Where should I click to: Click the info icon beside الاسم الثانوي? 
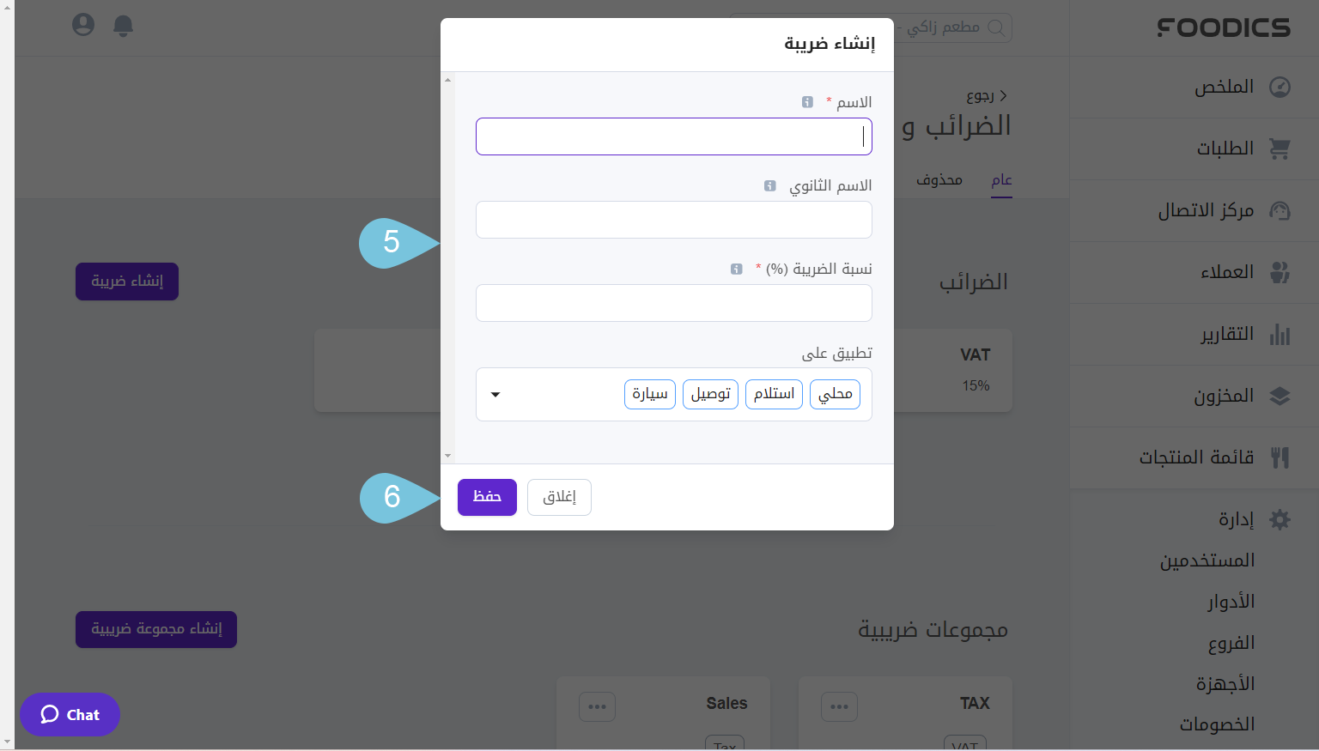pyautogui.click(x=770, y=185)
